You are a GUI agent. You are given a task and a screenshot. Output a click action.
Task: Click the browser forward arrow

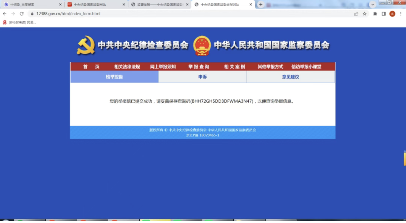tap(13, 14)
